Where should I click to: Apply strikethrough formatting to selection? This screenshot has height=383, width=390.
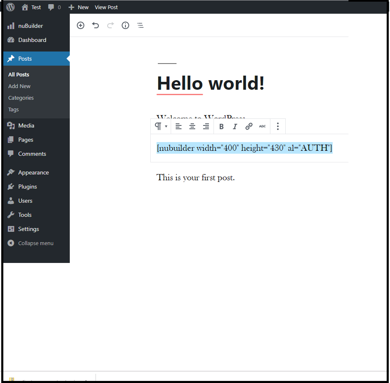coord(262,127)
